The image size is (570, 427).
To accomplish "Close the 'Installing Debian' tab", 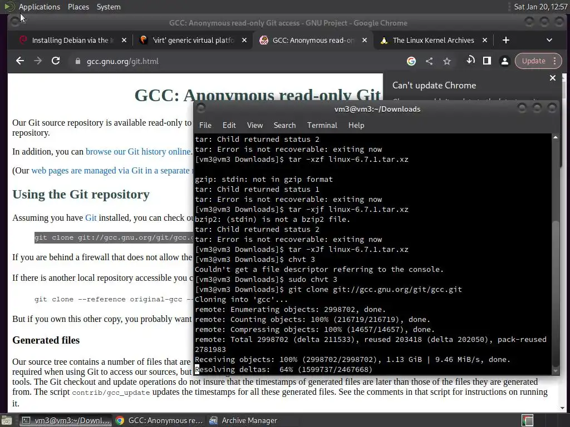I will 124,40.
